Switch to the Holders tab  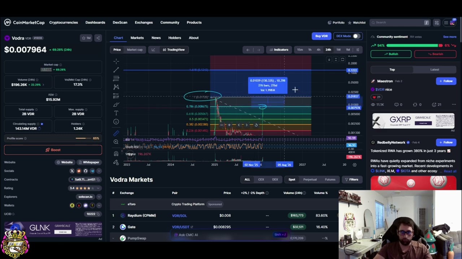(175, 38)
